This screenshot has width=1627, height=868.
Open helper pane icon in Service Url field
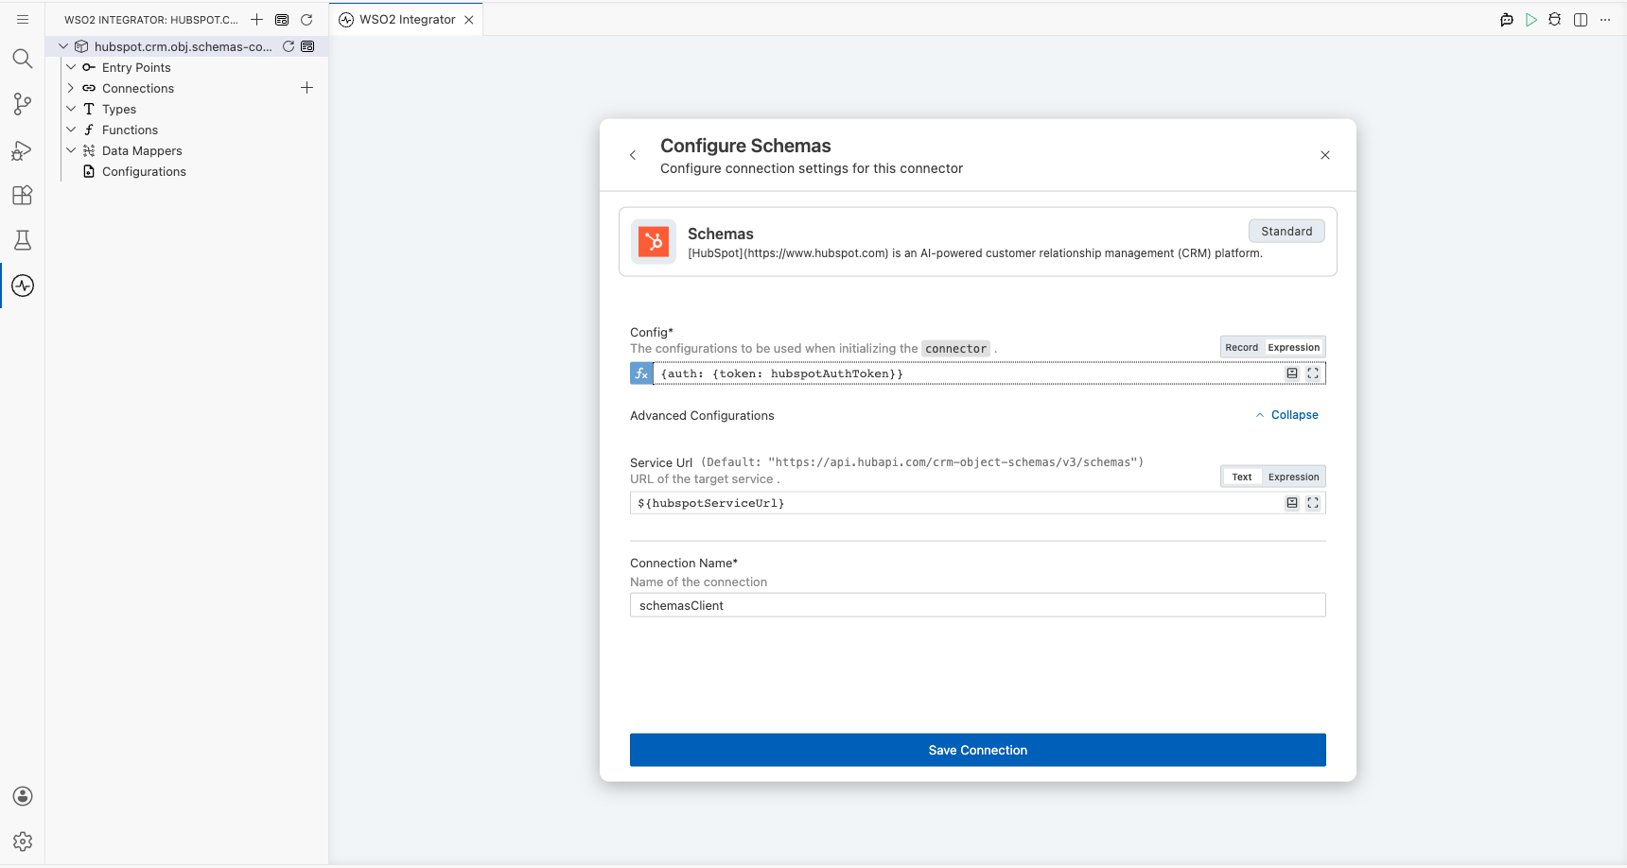1292,503
